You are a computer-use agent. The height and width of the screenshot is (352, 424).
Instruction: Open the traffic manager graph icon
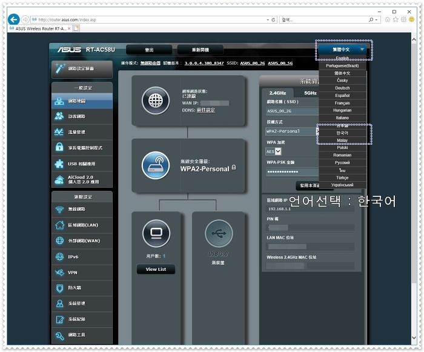coord(59,131)
